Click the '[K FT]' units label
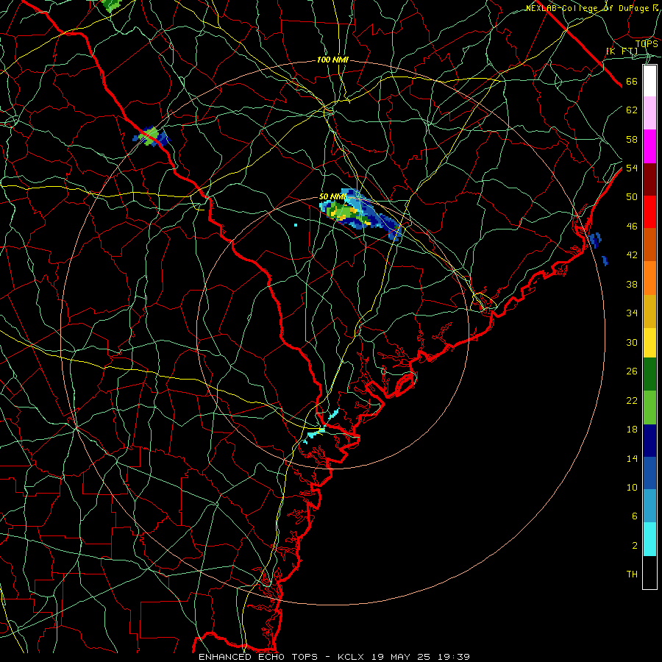Viewport: 662px width, 662px height. tap(622, 51)
